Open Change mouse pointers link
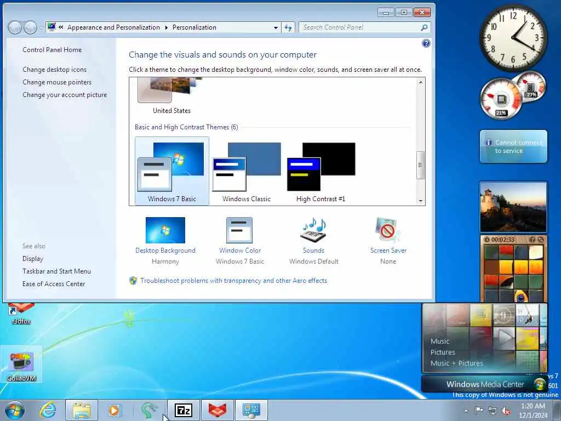561x421 pixels. click(x=57, y=82)
